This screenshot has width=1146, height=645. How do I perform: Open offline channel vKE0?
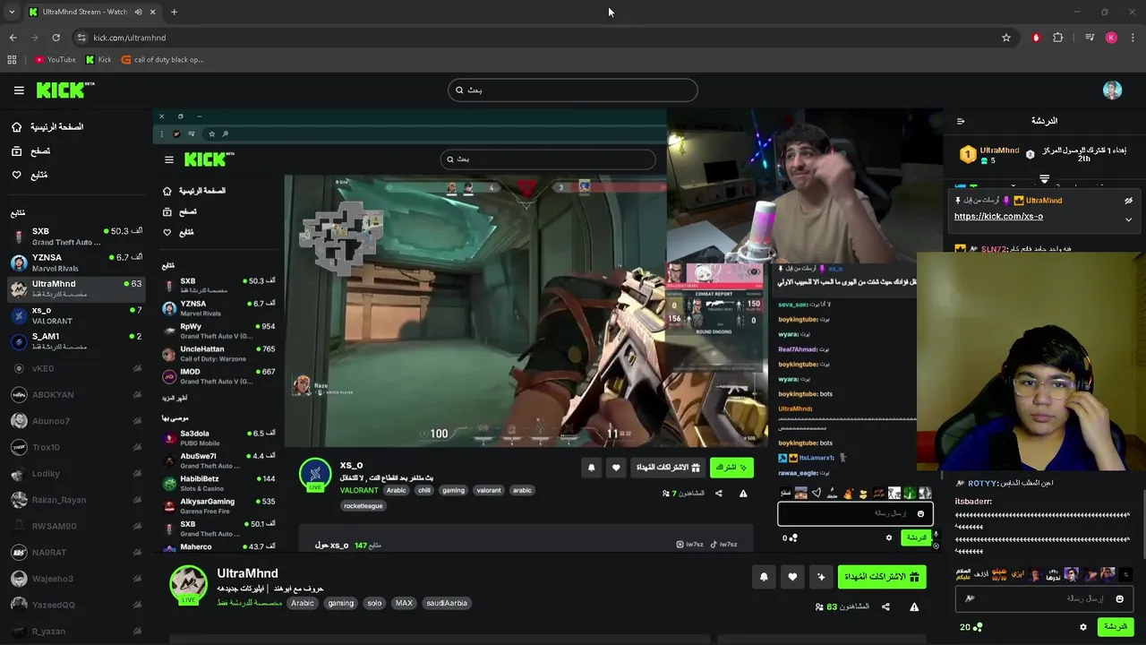(76, 368)
